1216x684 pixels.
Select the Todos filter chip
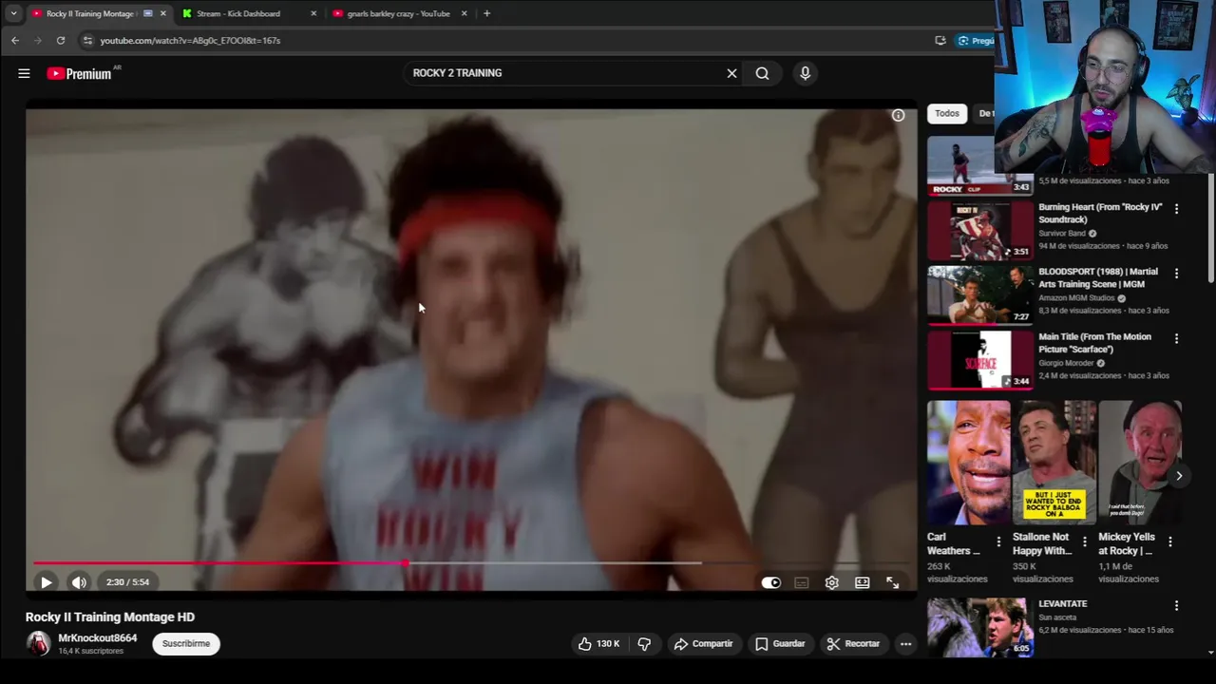point(947,113)
